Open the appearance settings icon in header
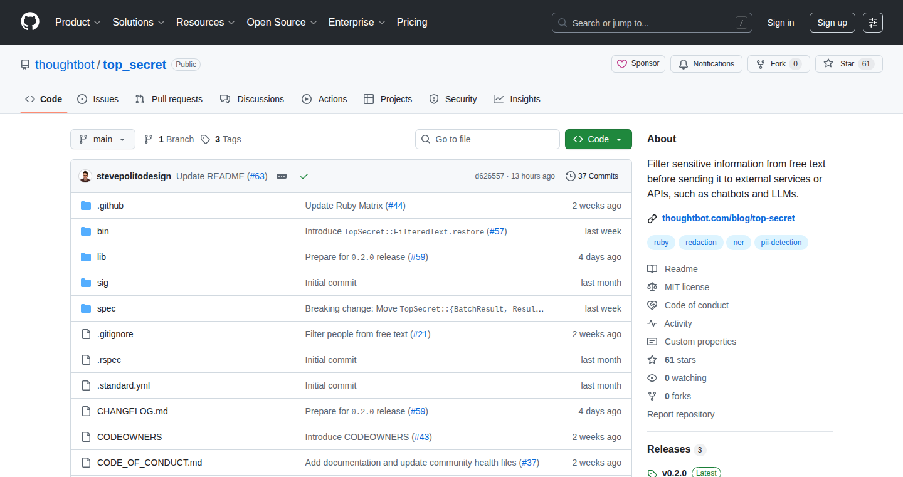Viewport: 903px width, 477px height. pyautogui.click(x=873, y=23)
